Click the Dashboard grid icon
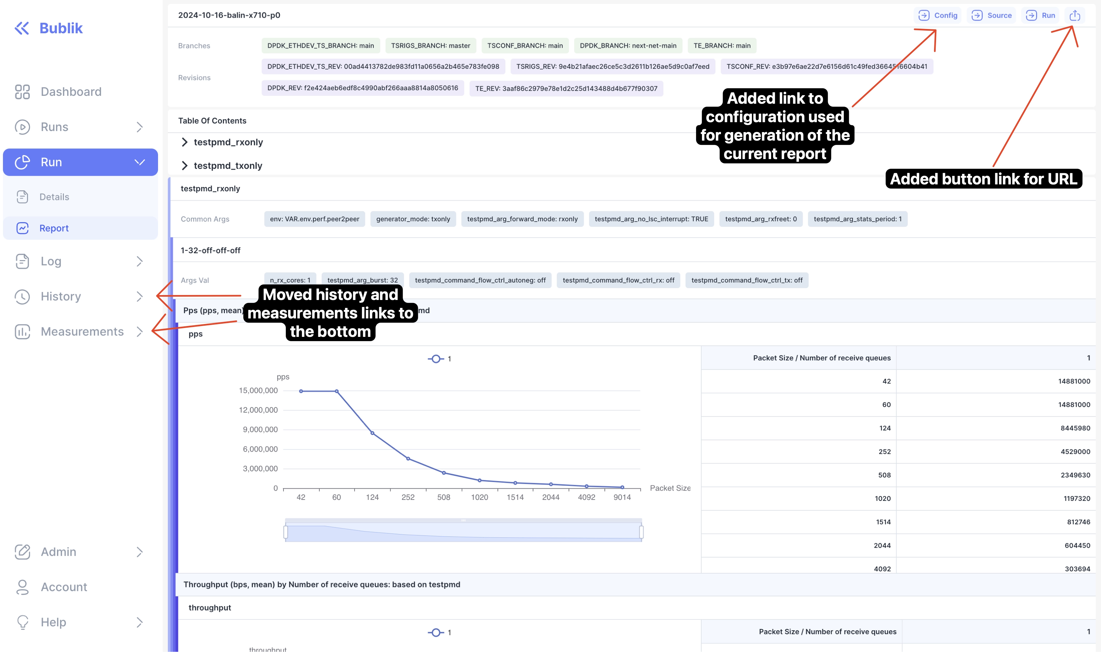 [x=22, y=92]
